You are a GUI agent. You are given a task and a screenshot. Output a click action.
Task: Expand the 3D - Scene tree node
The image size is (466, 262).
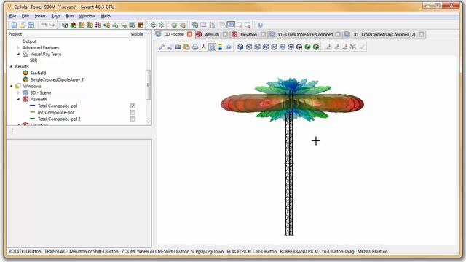[x=18, y=92]
